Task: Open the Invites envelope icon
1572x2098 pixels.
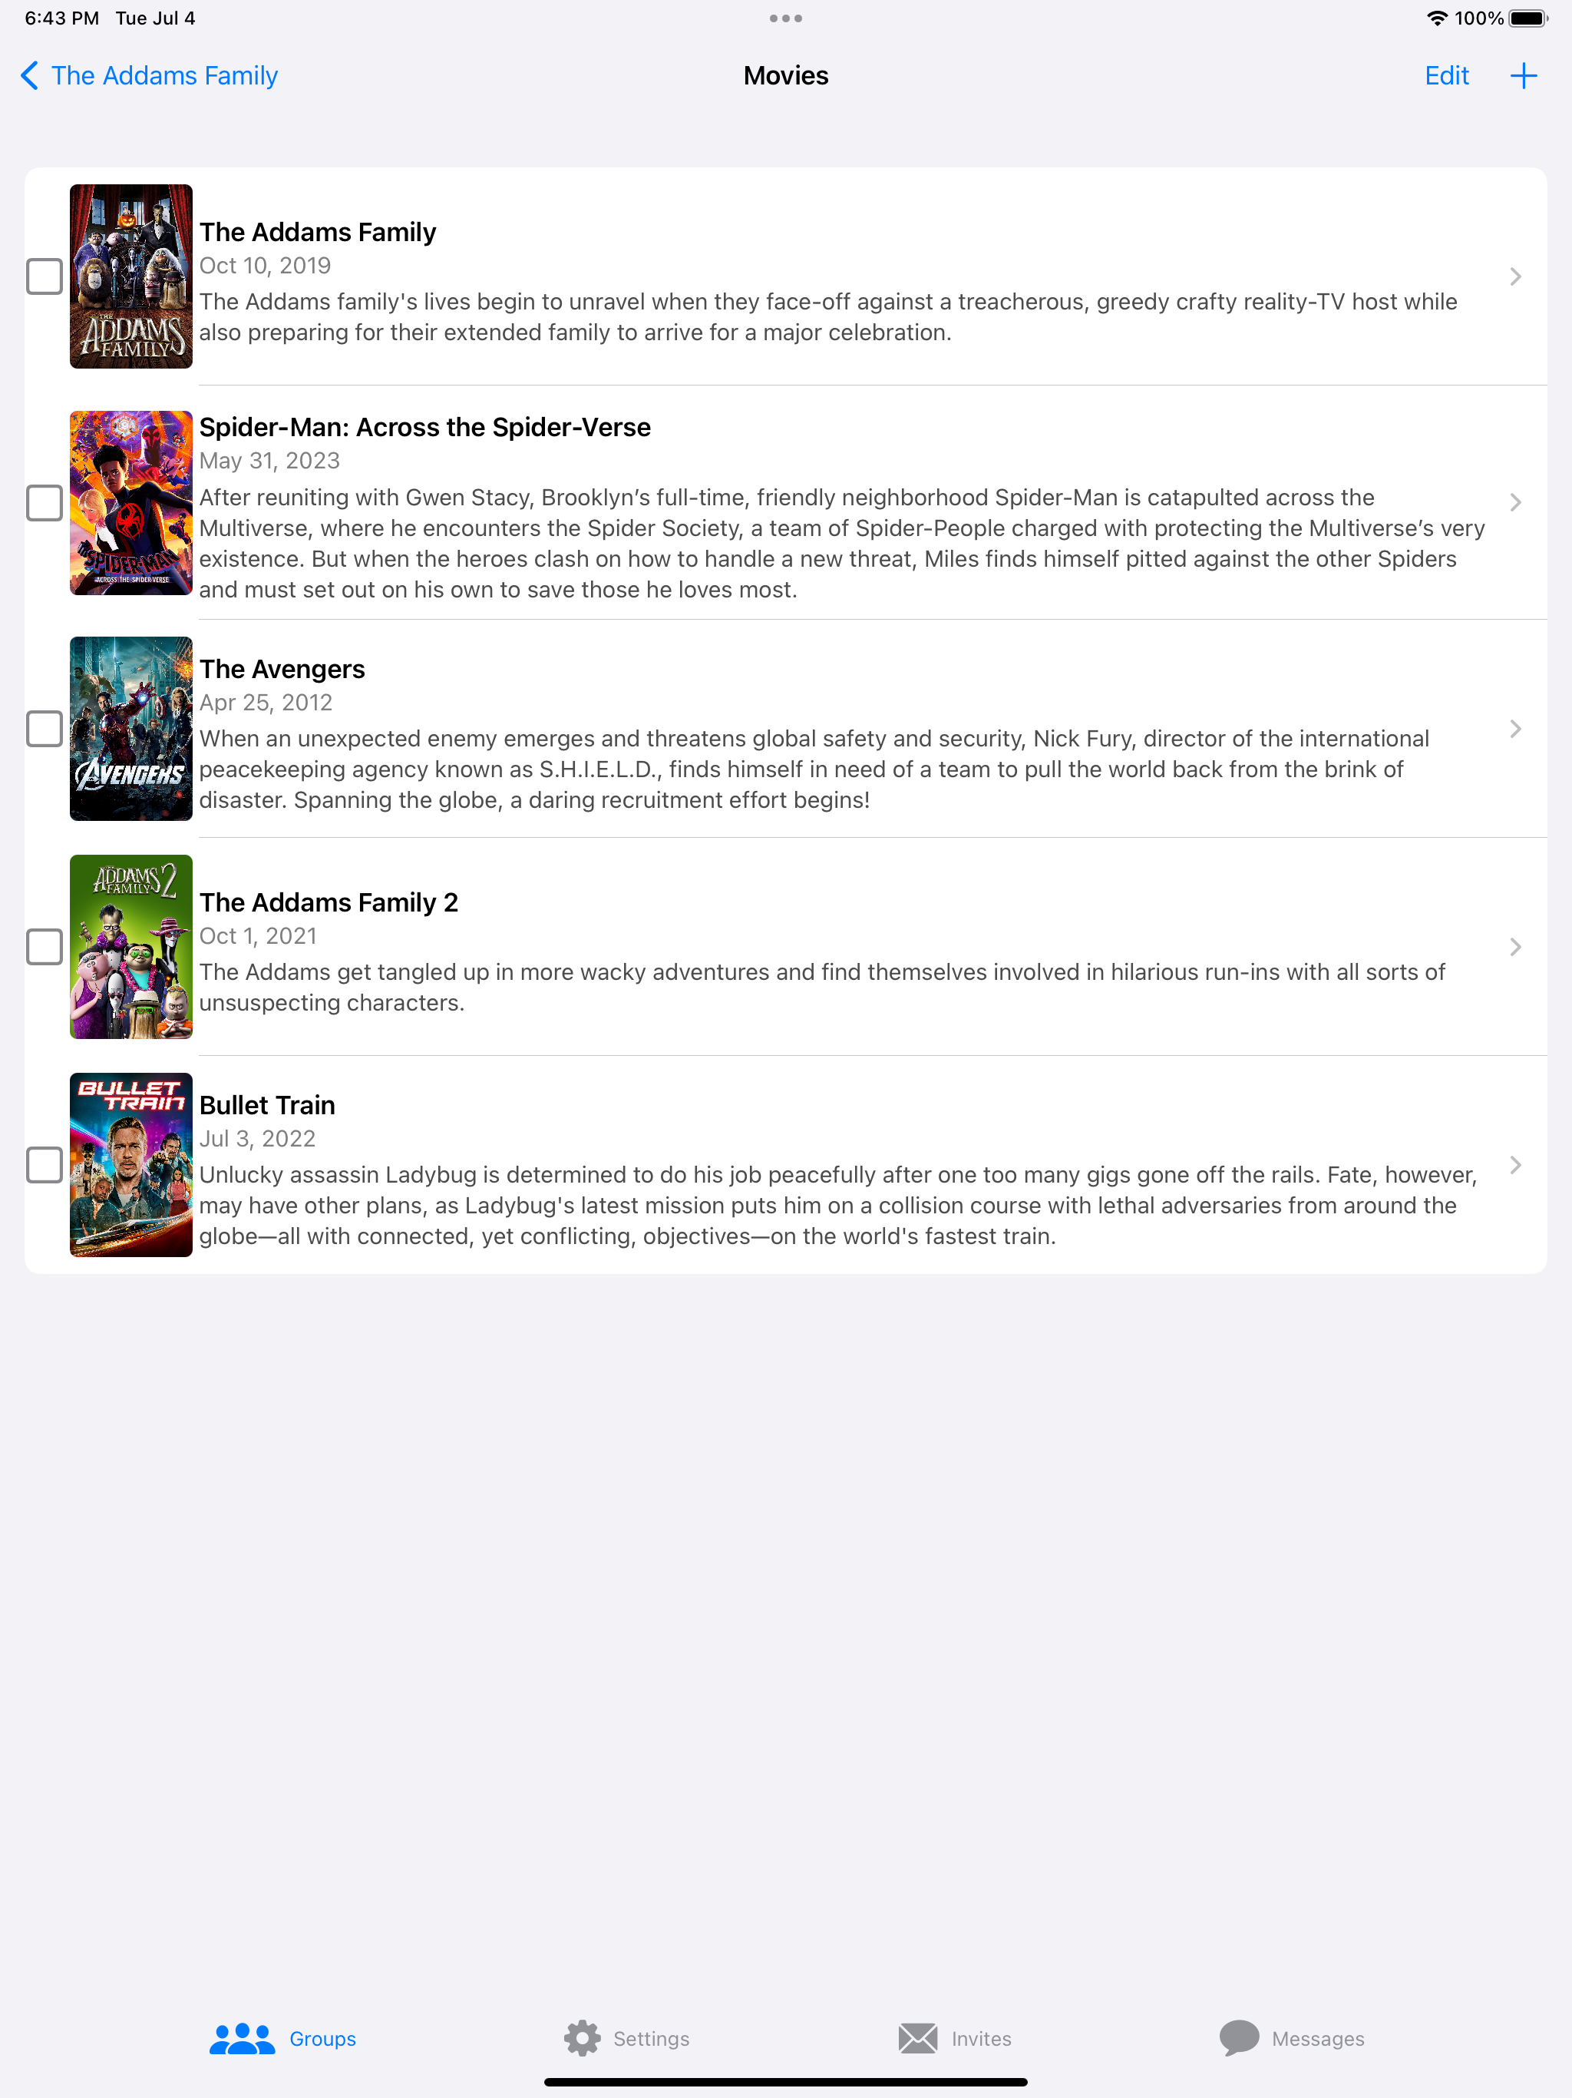Action: coord(918,2038)
